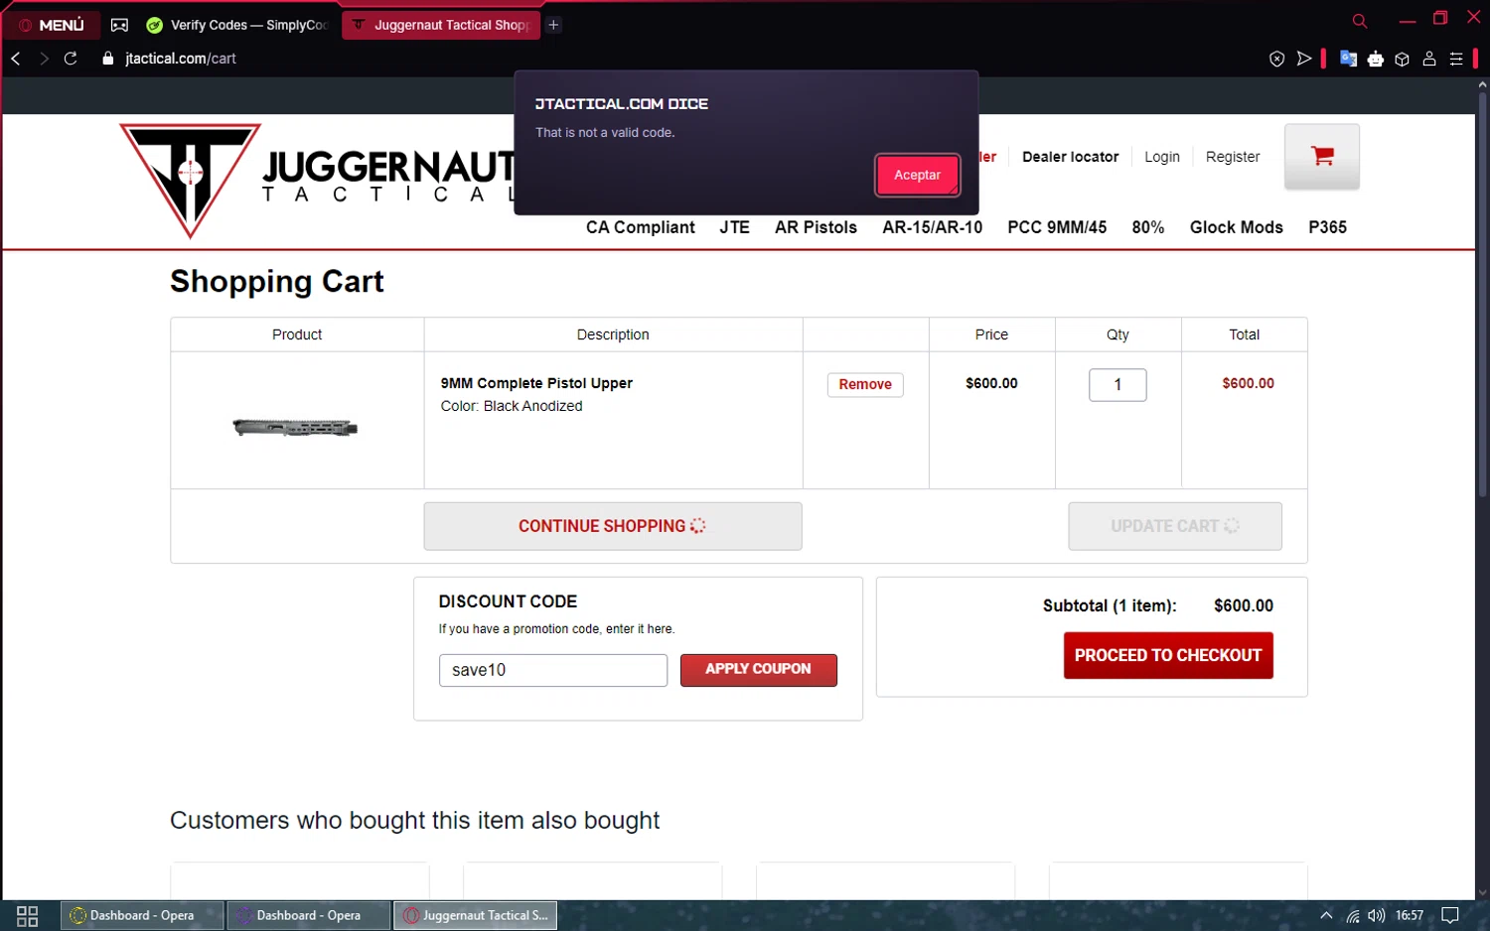
Task: Click the robot extension icon in toolbar
Action: coord(1376,60)
